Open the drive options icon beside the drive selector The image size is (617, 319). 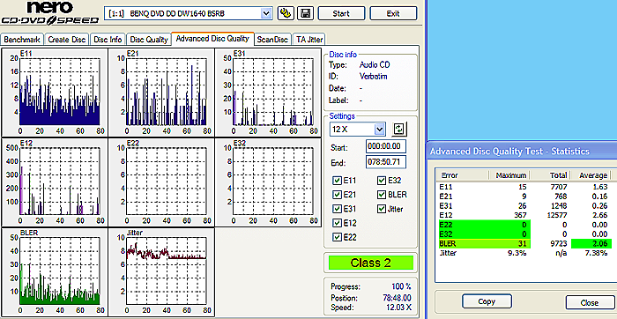[x=286, y=13]
